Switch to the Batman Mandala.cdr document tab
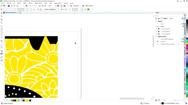188x105 pixels. point(11,13)
